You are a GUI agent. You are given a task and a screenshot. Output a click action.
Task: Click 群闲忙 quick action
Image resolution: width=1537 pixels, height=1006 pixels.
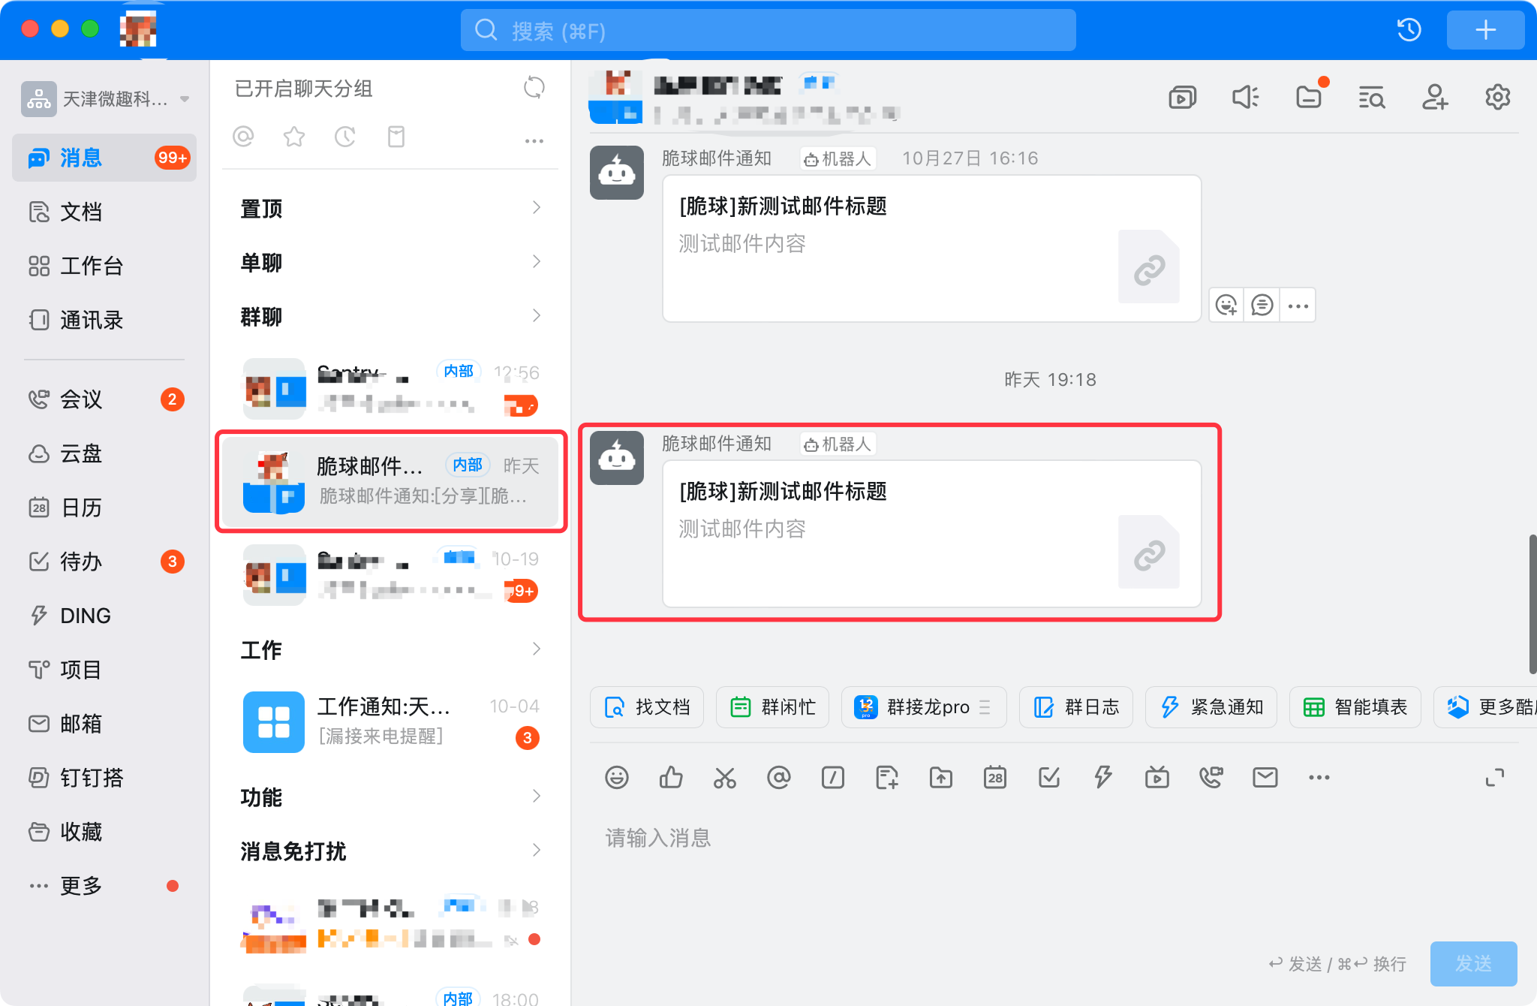772,707
